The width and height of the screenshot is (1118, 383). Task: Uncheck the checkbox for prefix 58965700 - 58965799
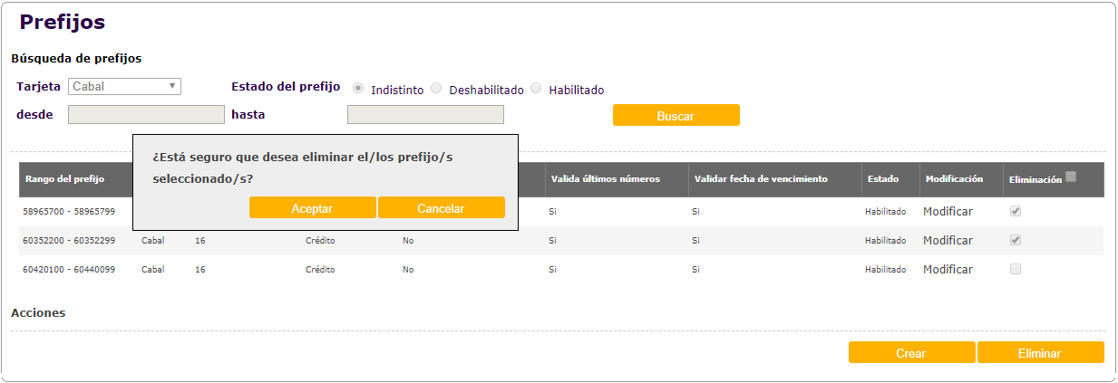(x=1016, y=211)
